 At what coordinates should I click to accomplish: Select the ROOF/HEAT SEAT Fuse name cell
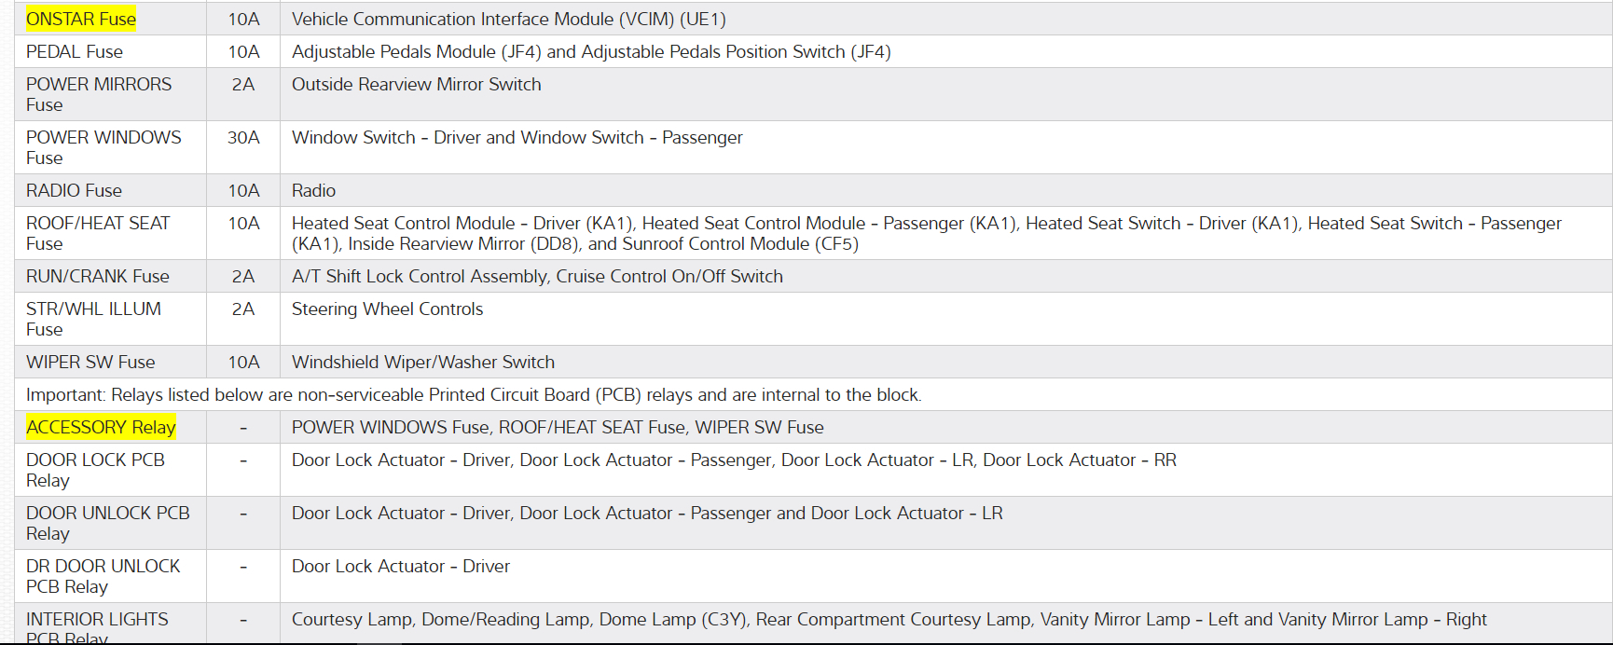[98, 233]
